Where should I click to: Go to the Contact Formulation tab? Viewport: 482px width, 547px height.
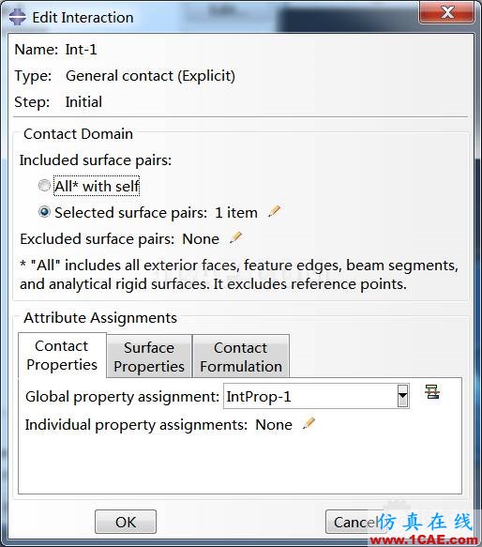241,357
